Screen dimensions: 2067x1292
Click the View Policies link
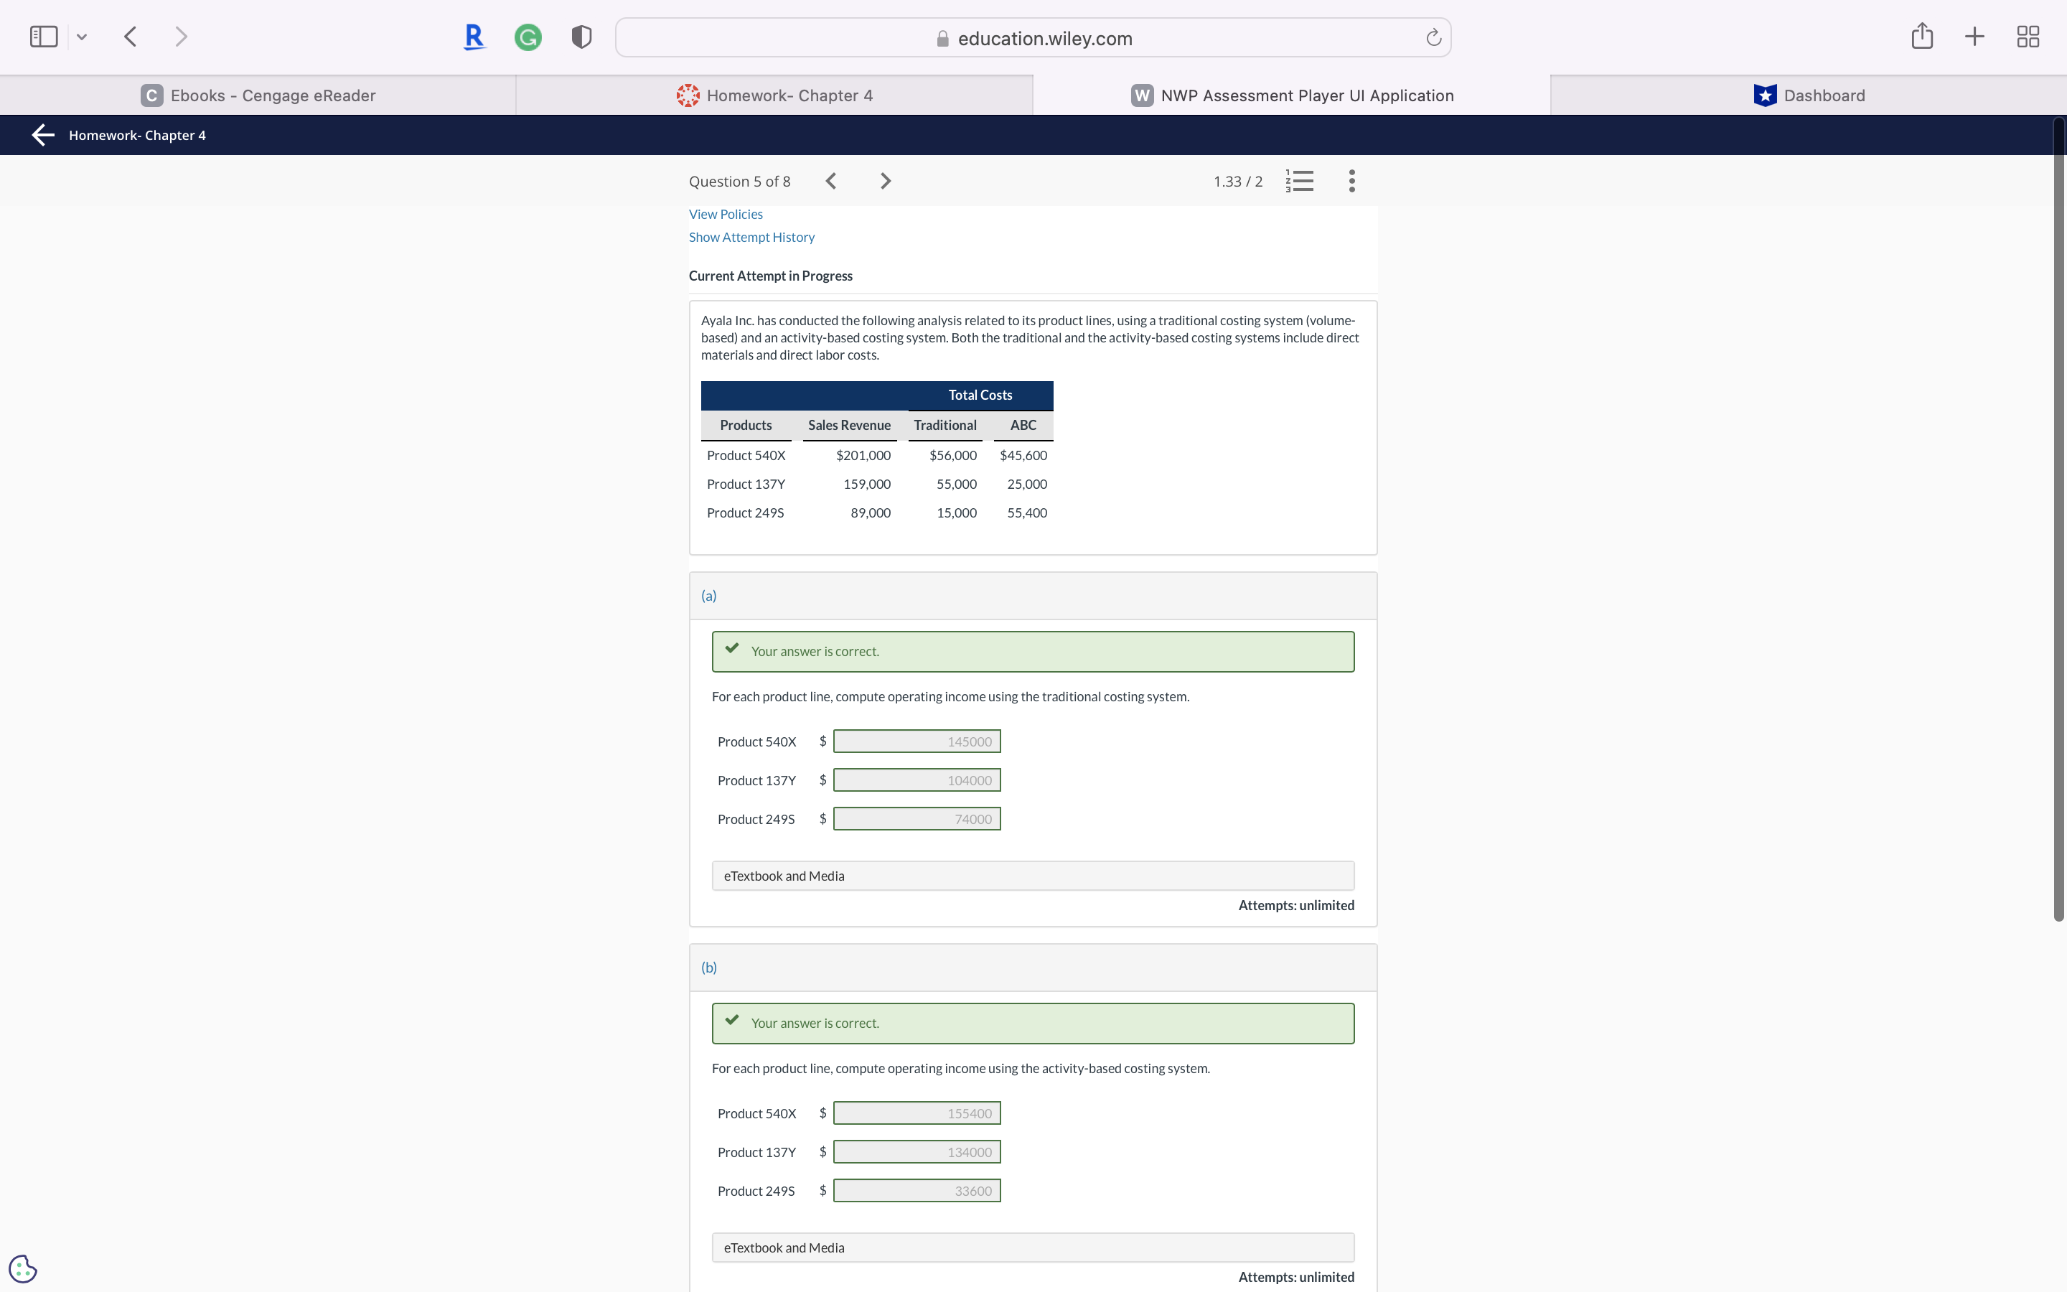[x=725, y=213]
